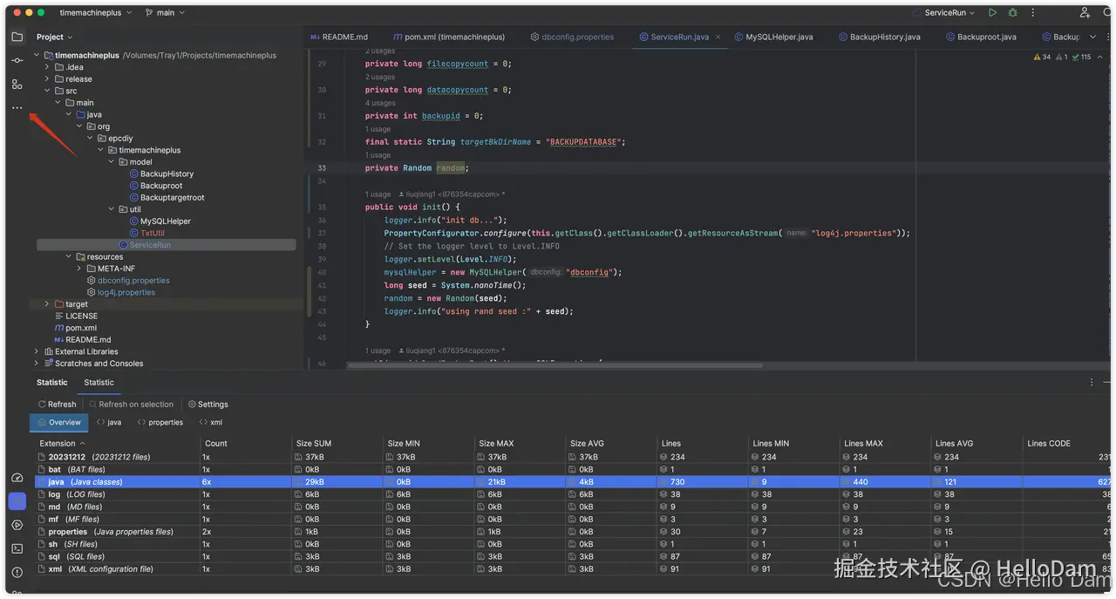Open the ServiceRun run configuration dropdown
This screenshot has width=1116, height=599.
[950, 13]
